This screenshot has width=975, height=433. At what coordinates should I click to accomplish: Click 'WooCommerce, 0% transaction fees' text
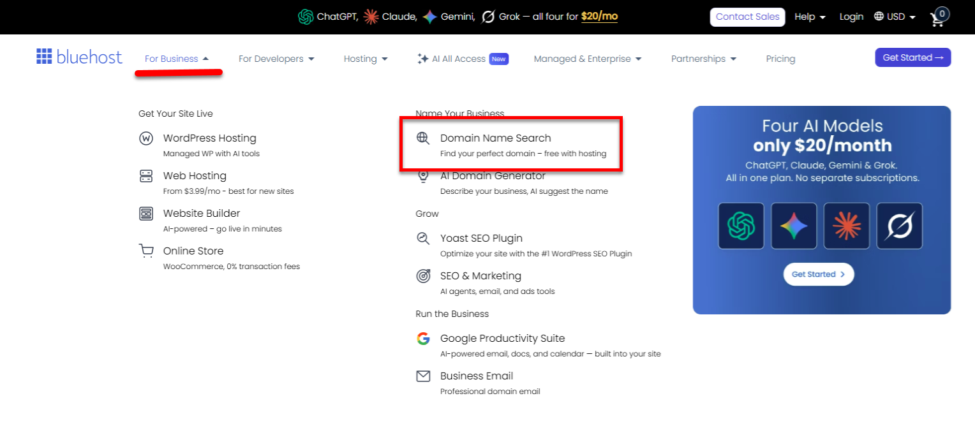click(x=232, y=267)
